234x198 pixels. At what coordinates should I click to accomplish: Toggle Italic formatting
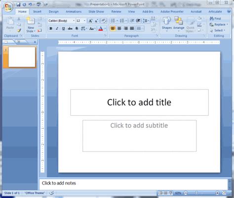tap(57, 29)
